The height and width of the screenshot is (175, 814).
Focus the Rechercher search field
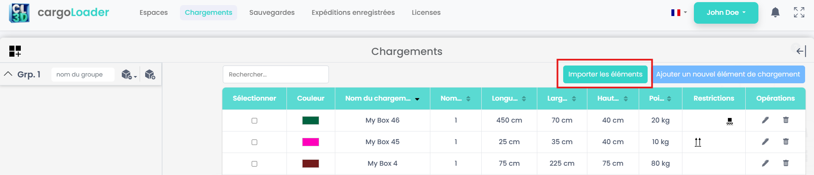275,74
